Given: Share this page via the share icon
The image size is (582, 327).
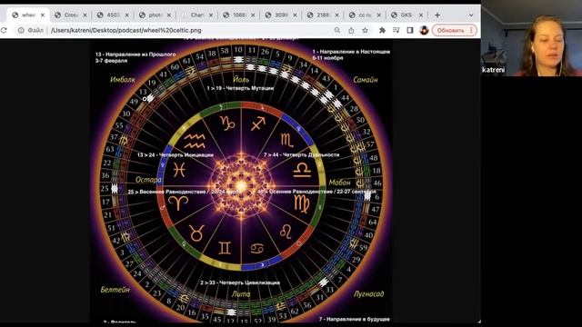Looking at the screenshot, I should click(x=351, y=30).
